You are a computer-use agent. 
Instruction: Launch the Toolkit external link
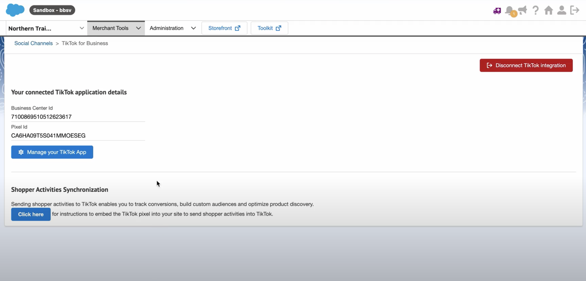pyautogui.click(x=269, y=28)
